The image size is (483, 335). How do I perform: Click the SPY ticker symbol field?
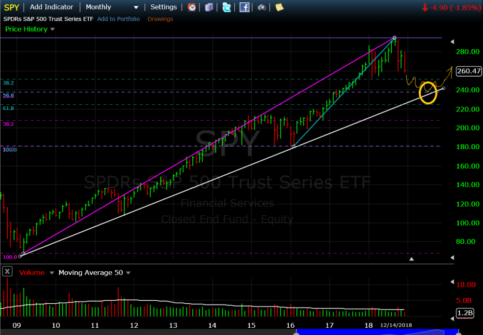coord(12,7)
